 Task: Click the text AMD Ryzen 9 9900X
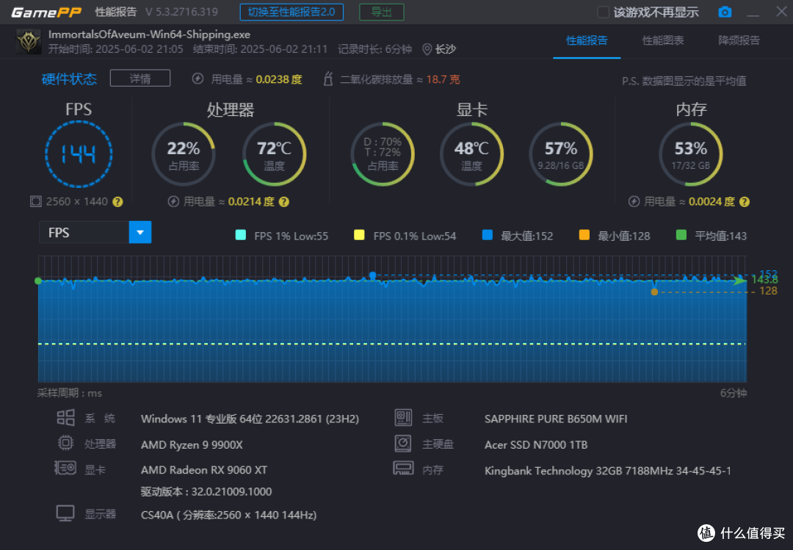click(192, 445)
